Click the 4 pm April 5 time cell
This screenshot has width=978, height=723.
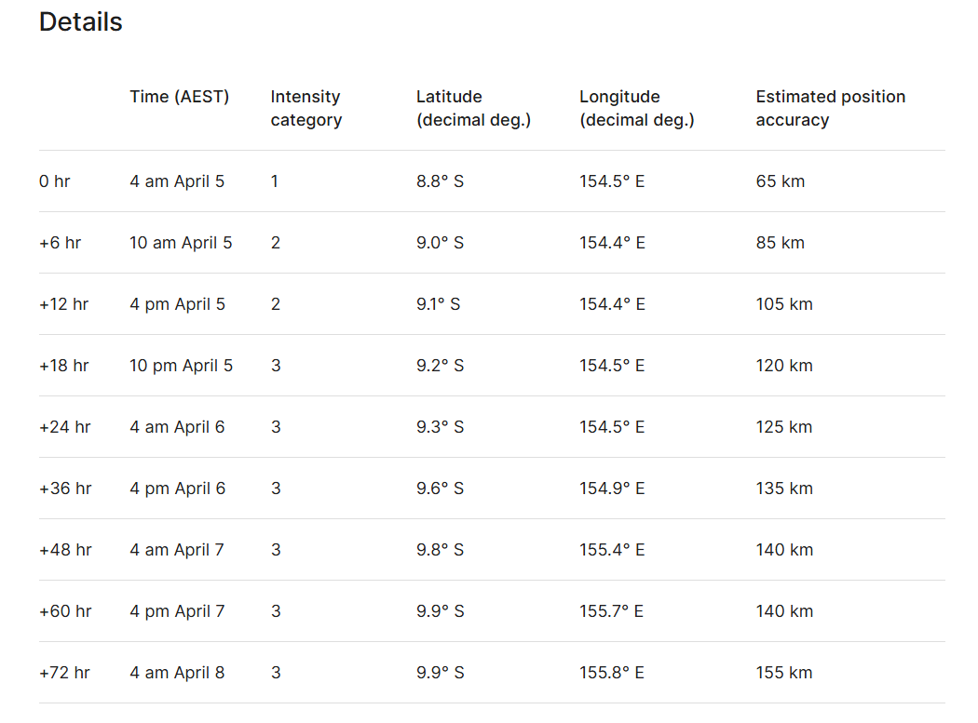[177, 304]
